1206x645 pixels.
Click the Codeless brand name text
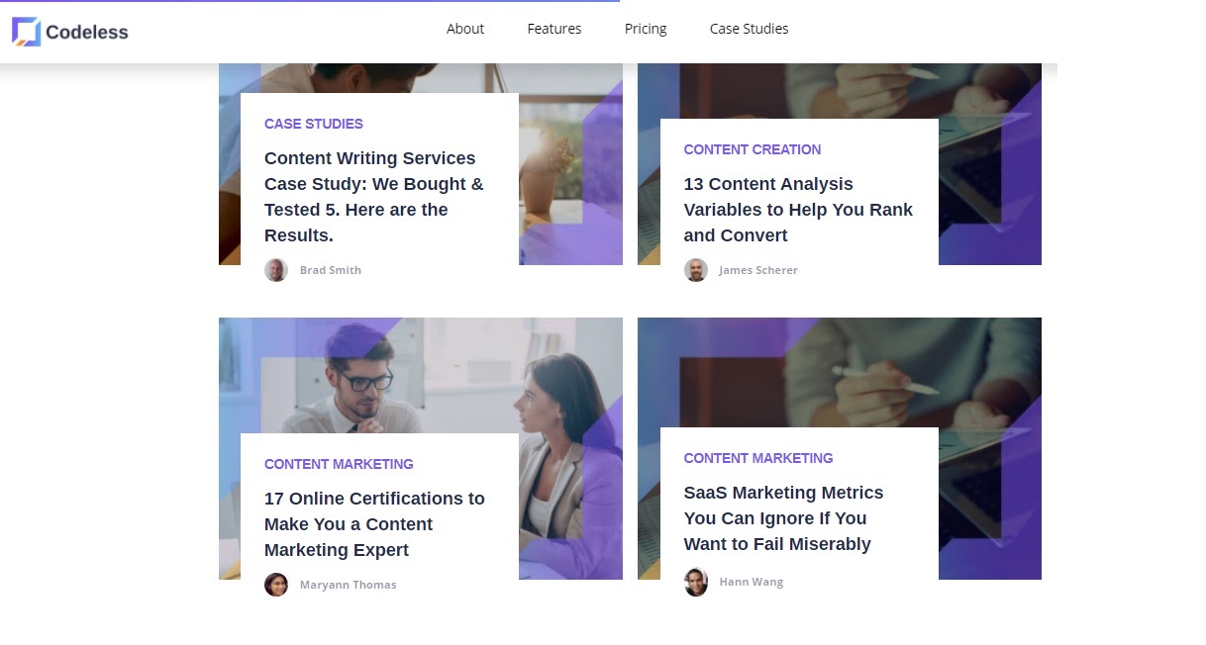87,32
